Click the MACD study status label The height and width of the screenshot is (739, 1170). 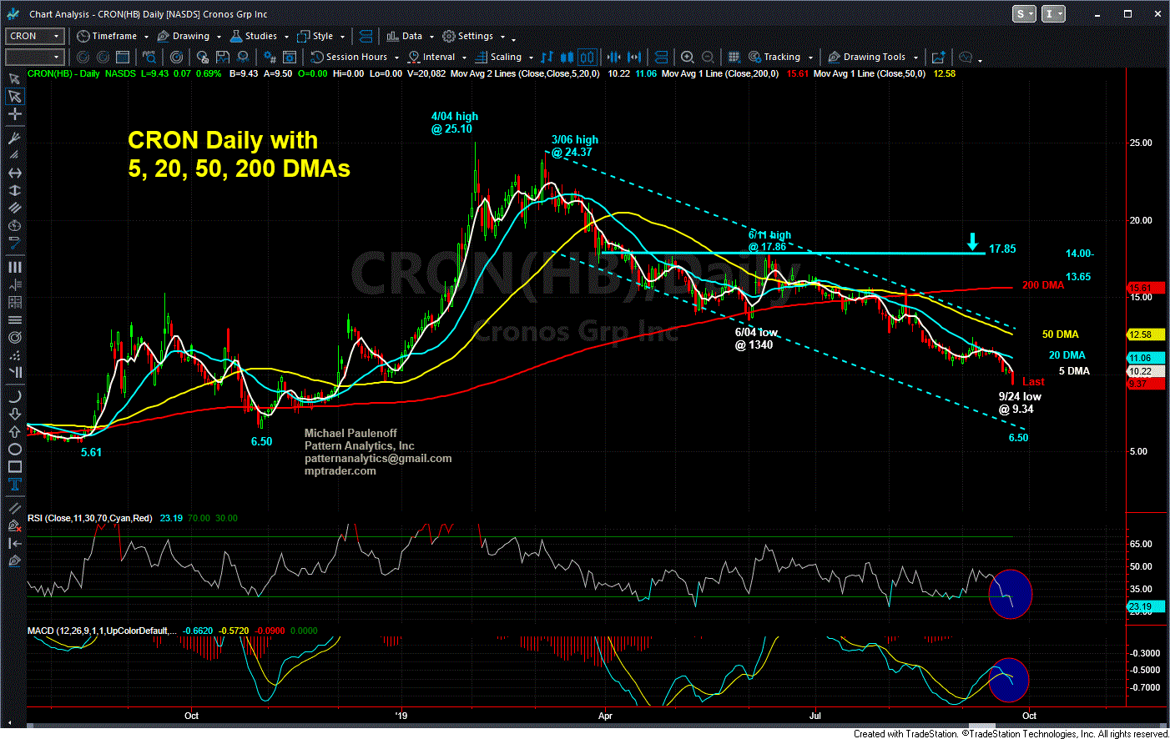click(102, 631)
